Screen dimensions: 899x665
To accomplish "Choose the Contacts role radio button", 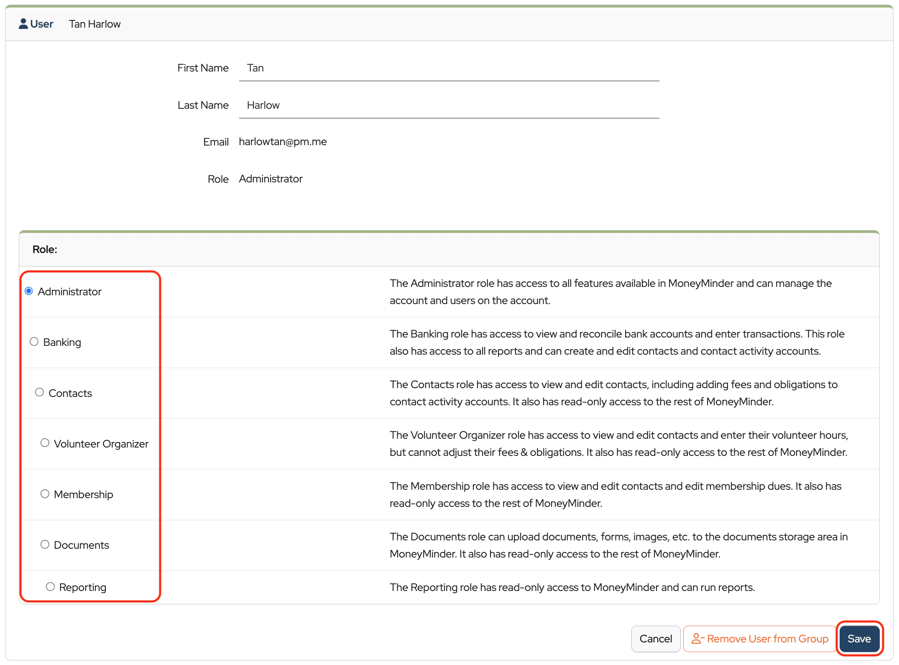I will tap(40, 392).
